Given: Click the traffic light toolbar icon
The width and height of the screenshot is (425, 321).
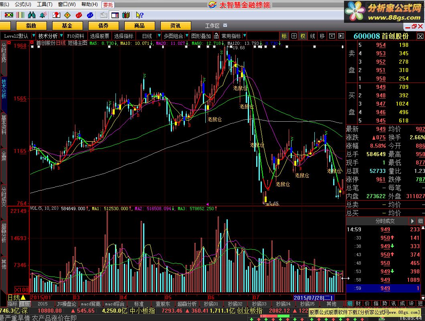Looking at the screenshot, I should [9, 15].
